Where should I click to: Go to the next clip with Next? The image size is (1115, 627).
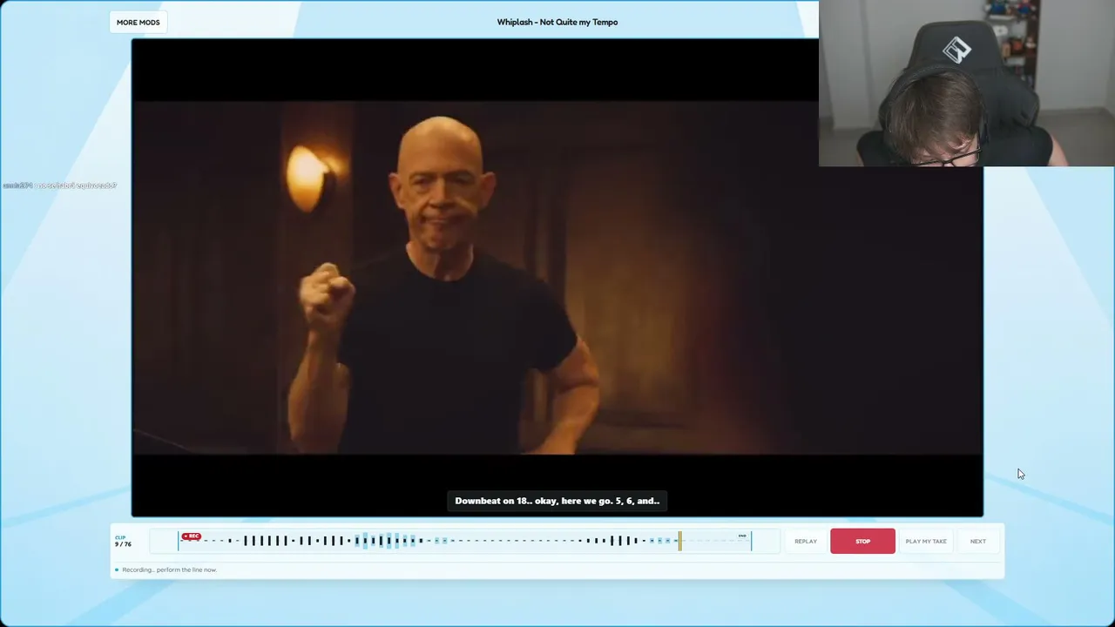pyautogui.click(x=978, y=541)
